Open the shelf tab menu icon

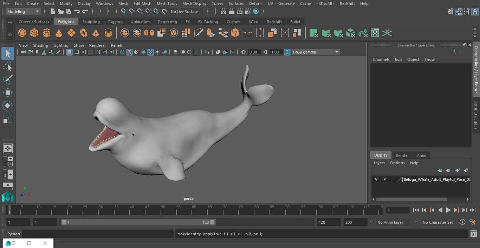click(x=10, y=22)
